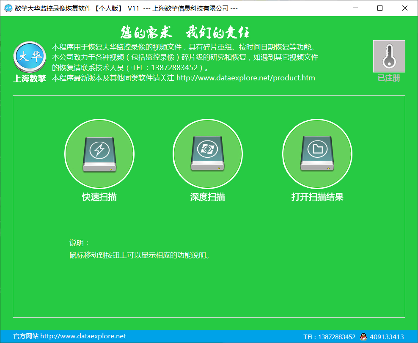Image resolution: width=418 pixels, height=343 pixels.
Task: Select the 深度扫描 text label
Action: [x=208, y=197]
